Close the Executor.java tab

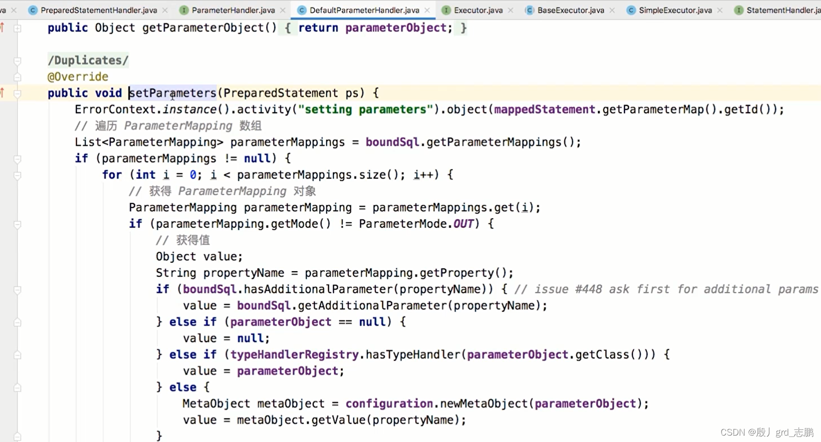511,10
